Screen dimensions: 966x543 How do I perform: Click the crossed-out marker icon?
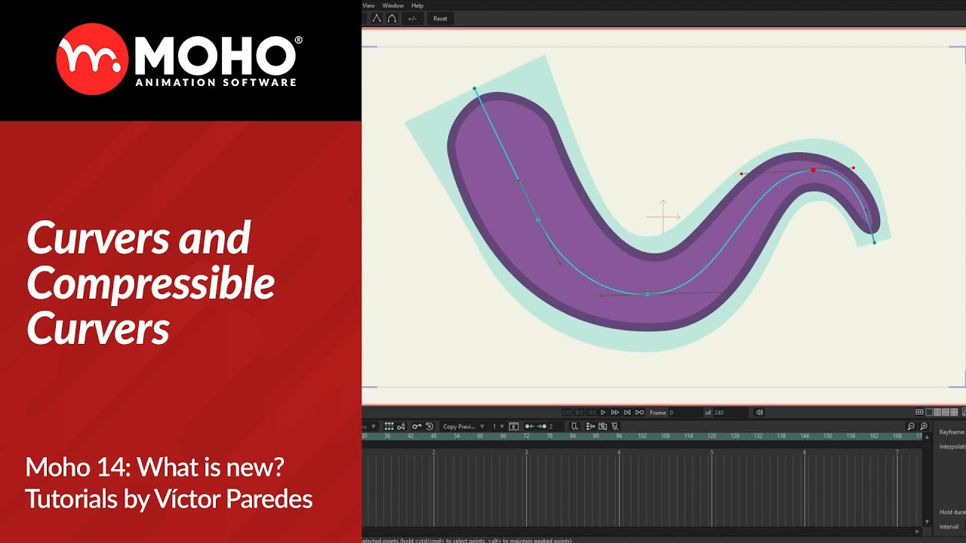pos(615,426)
